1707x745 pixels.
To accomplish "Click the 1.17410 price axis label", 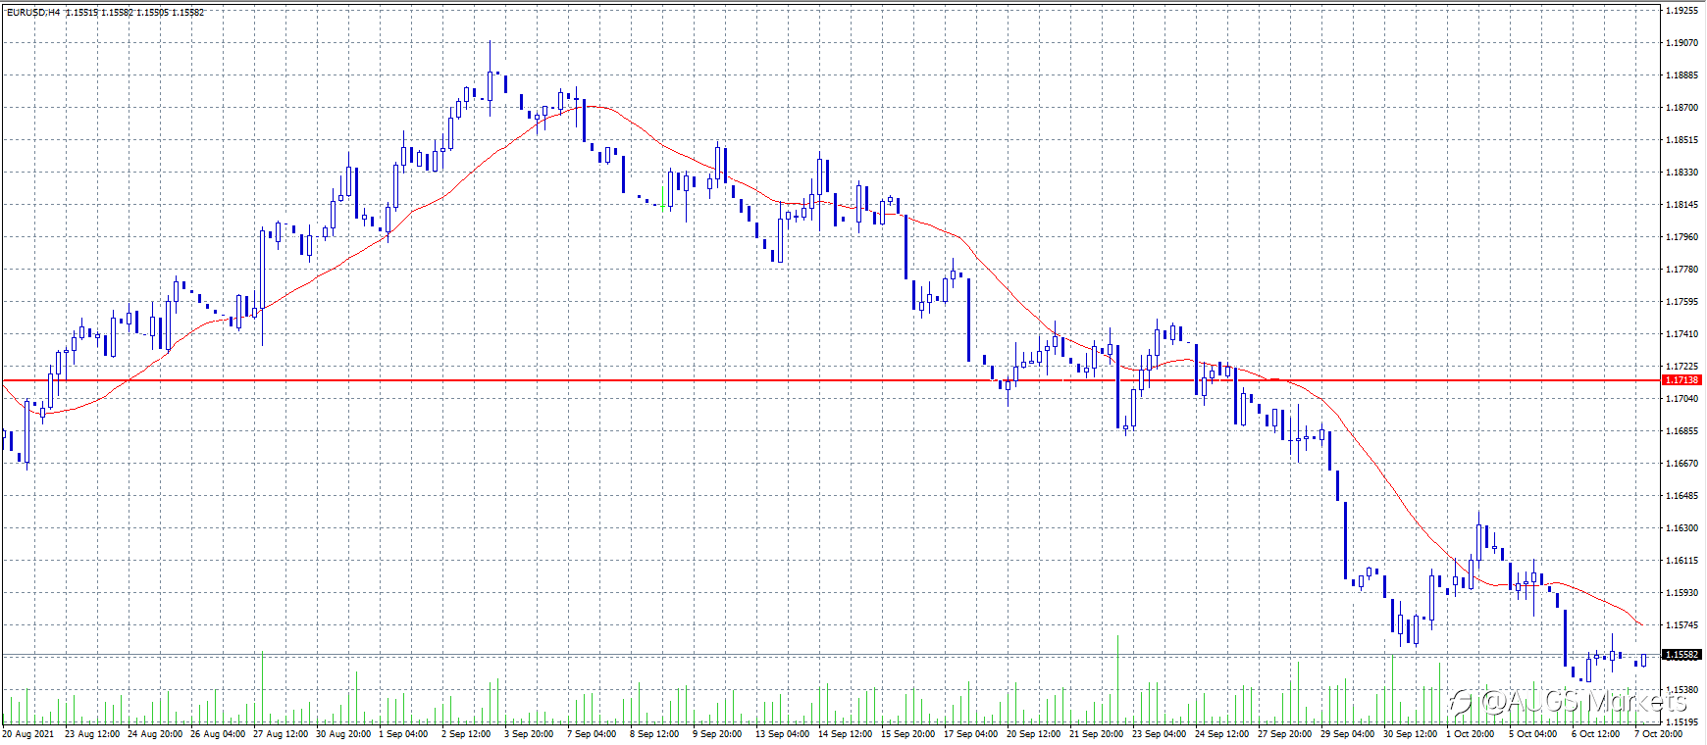I will [1682, 334].
